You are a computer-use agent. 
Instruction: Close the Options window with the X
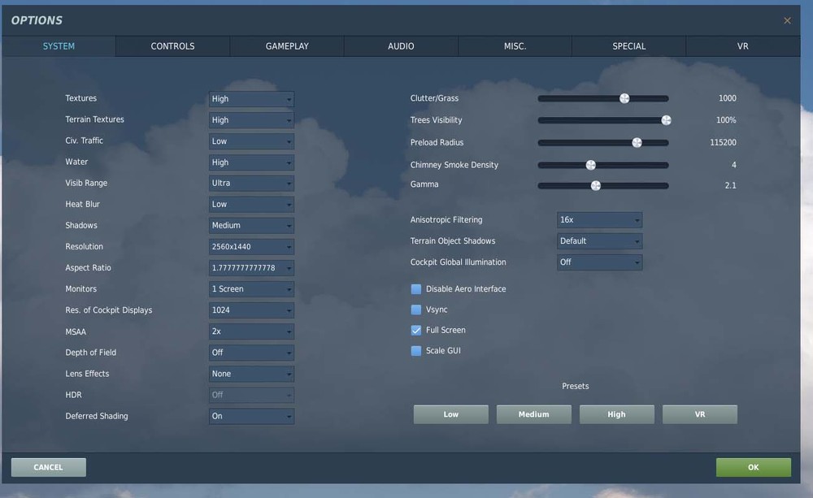pyautogui.click(x=787, y=21)
